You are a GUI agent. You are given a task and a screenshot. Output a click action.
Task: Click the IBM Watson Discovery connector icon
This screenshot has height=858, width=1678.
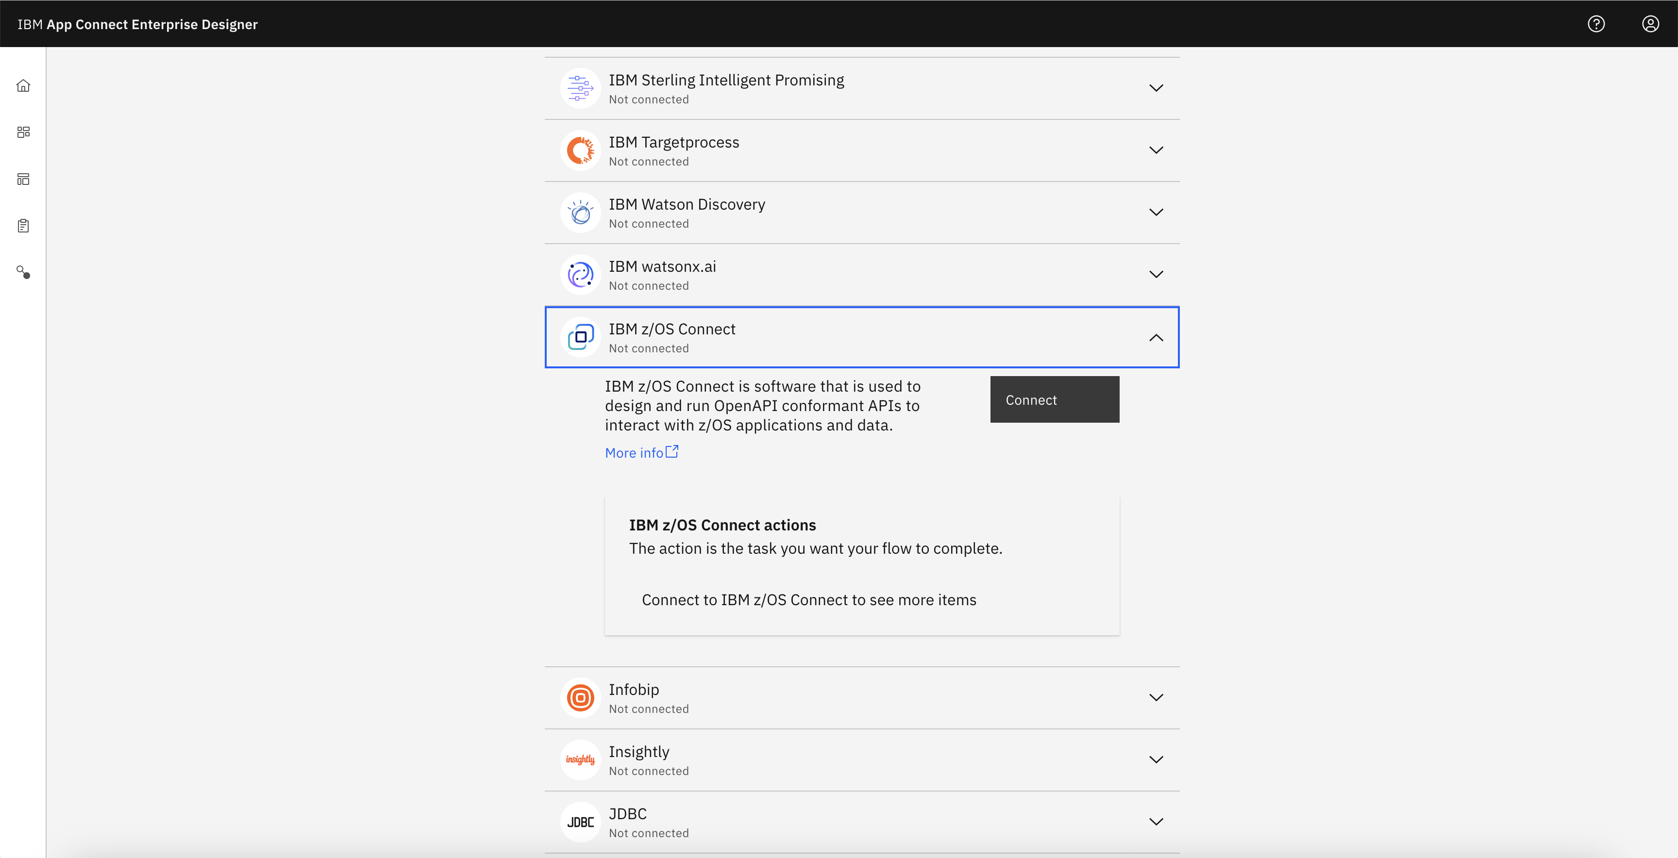580,212
